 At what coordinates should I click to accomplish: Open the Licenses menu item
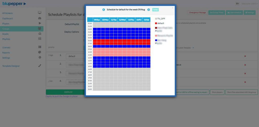6,47
